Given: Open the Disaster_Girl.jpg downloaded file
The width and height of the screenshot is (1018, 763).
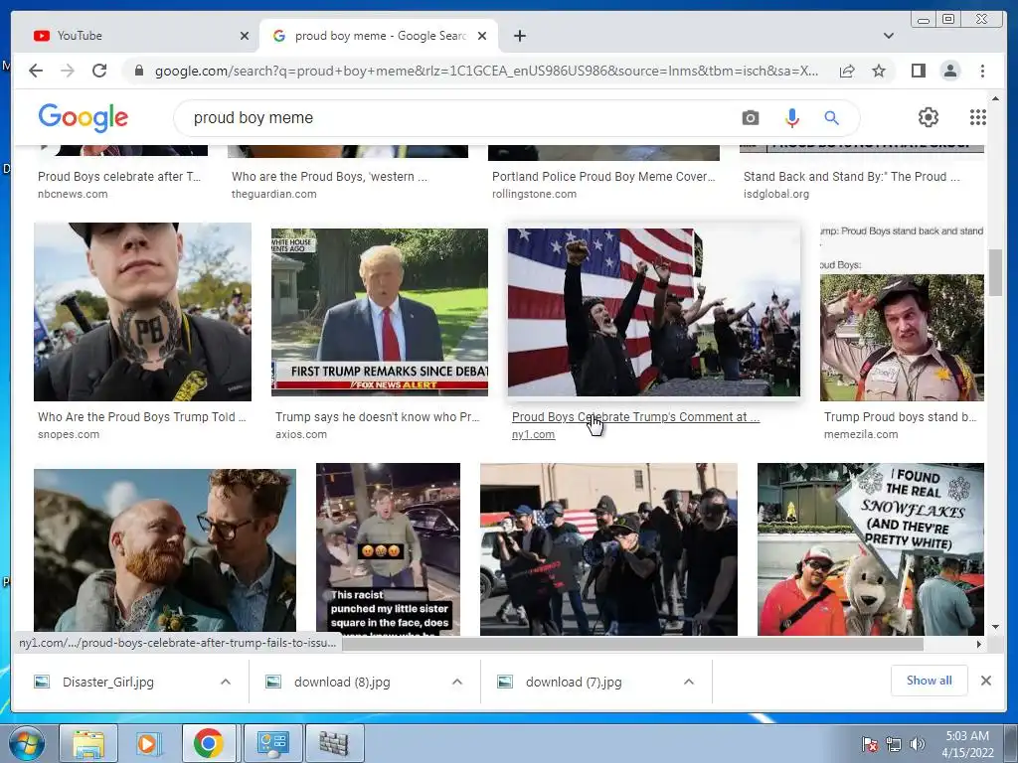Looking at the screenshot, I should tap(107, 682).
